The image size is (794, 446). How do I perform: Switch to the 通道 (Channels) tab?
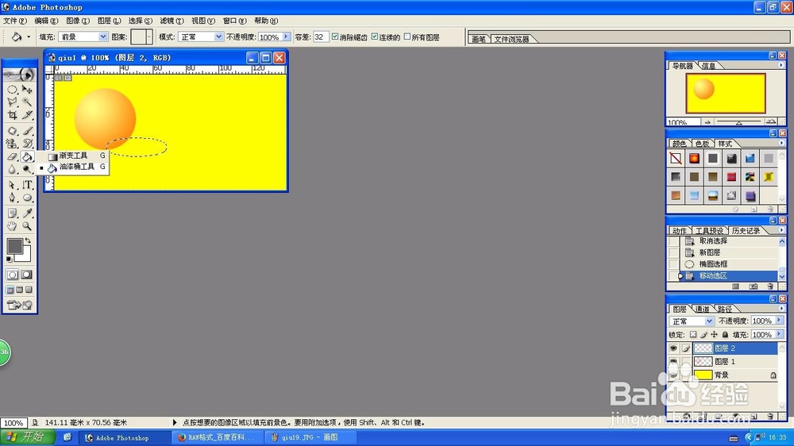[702, 309]
